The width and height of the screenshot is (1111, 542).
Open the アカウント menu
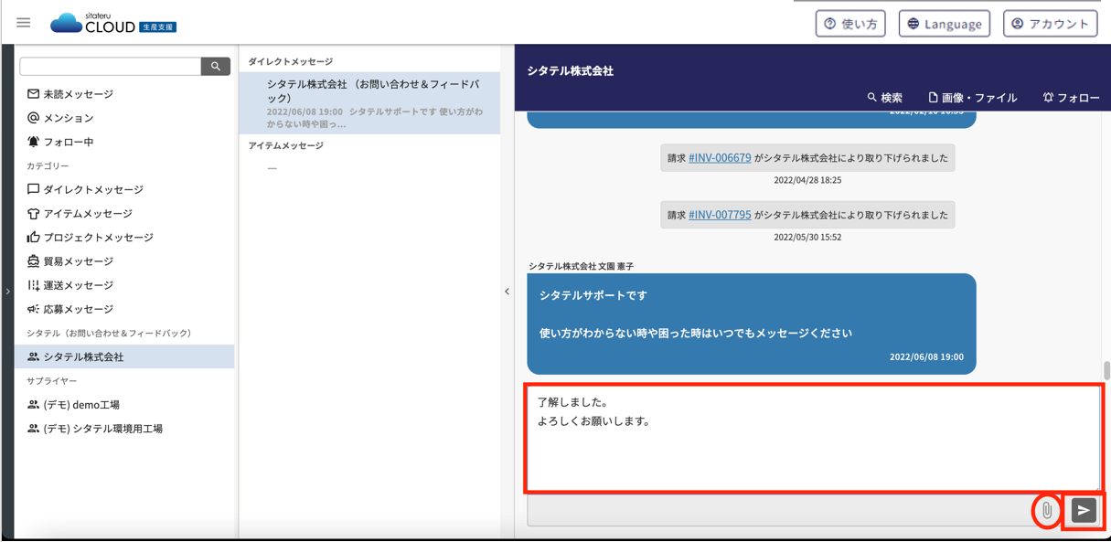point(1051,24)
